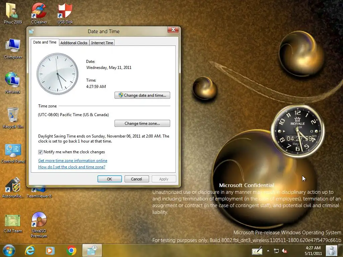Launch the AutorunRe... shortcut
This screenshot has width=343, height=257.
click(x=13, y=187)
